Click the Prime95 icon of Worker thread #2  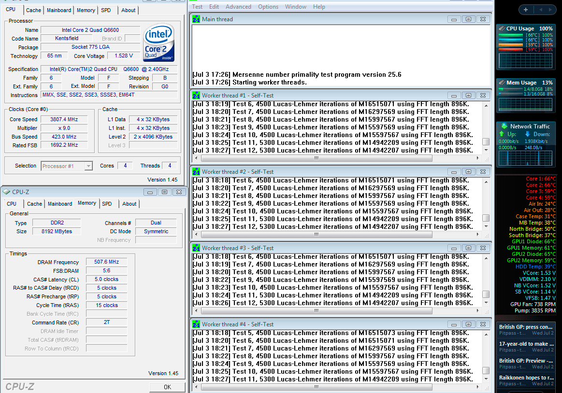pos(196,172)
